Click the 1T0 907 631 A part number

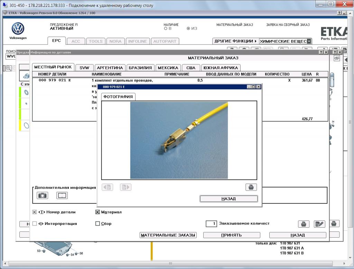(x=292, y=248)
